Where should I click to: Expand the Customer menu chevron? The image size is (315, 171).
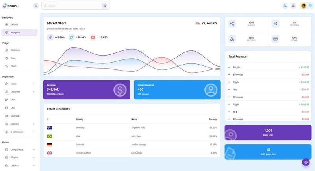[33, 92]
